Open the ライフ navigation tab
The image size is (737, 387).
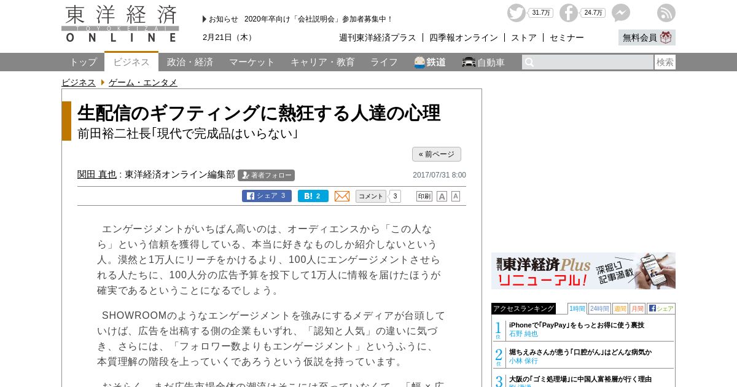click(384, 62)
